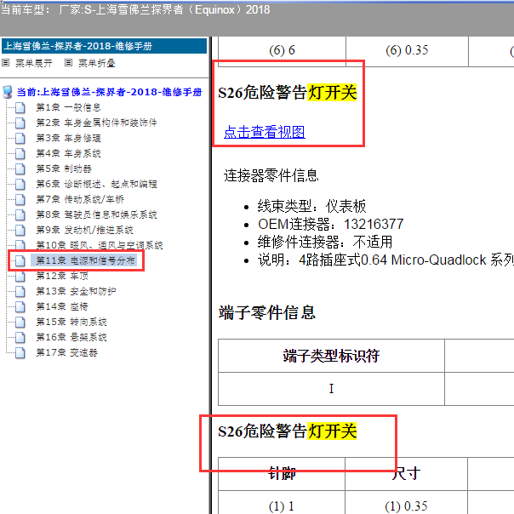
Task: Open 第12章 车顶
Action: [62, 276]
